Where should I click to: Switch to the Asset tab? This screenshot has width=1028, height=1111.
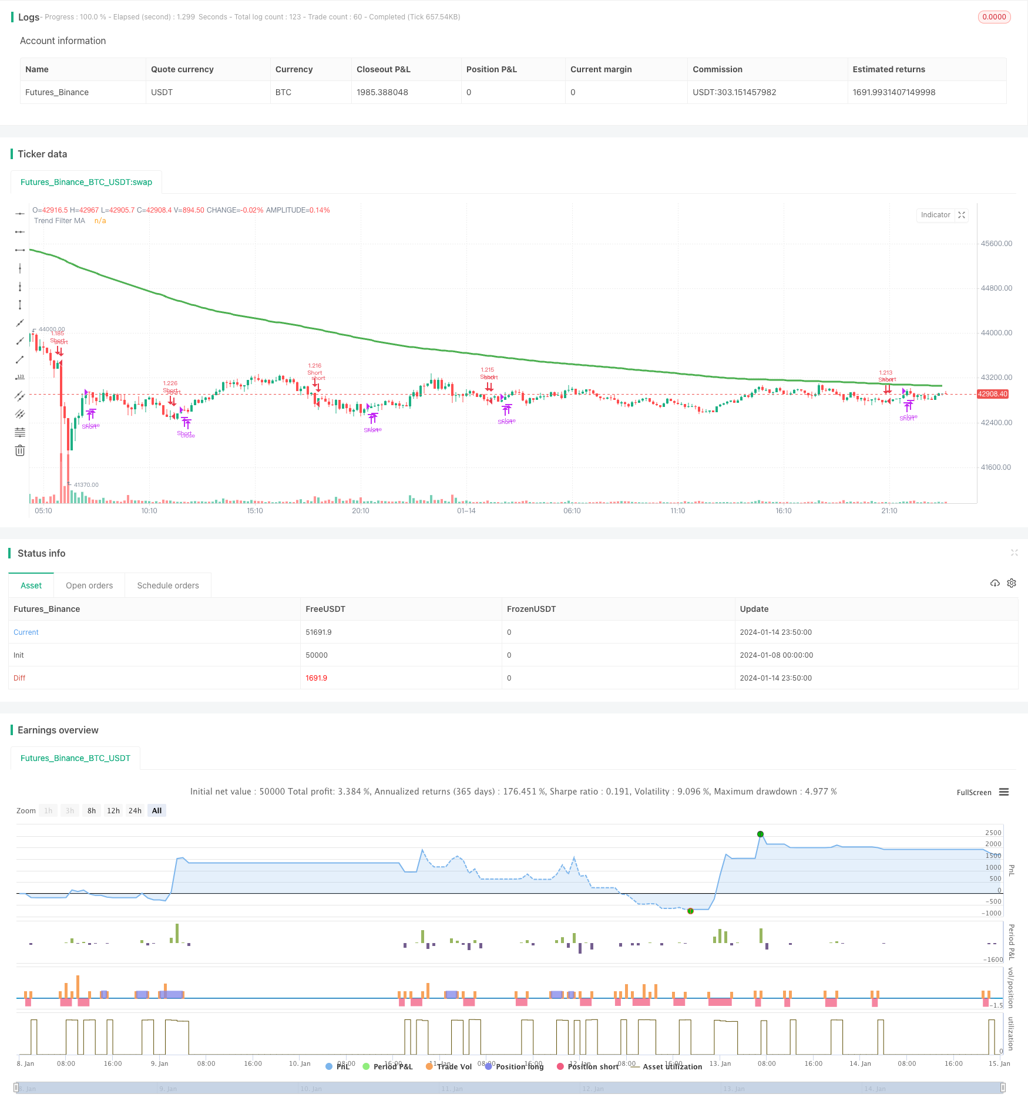point(31,585)
